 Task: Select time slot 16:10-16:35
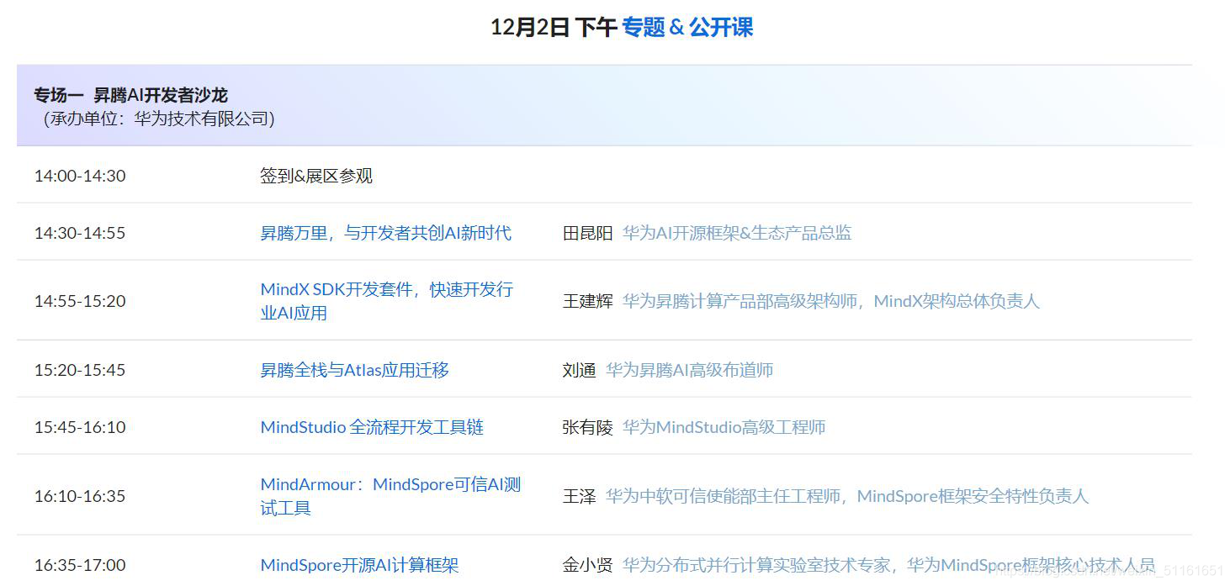pyautogui.click(x=80, y=496)
